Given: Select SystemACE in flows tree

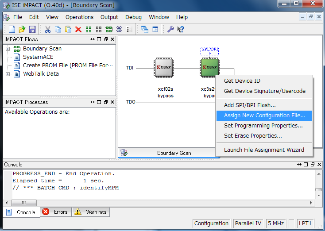Looking at the screenshot, I should tap(38, 57).
